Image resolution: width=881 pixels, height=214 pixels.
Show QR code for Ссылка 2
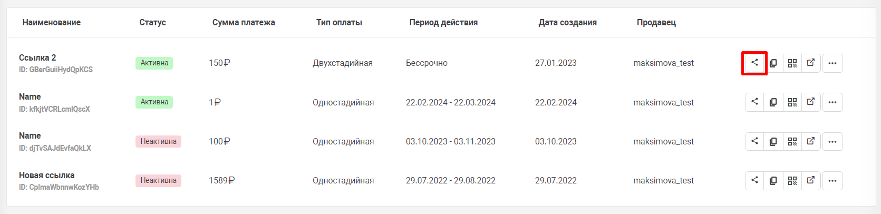coord(792,63)
